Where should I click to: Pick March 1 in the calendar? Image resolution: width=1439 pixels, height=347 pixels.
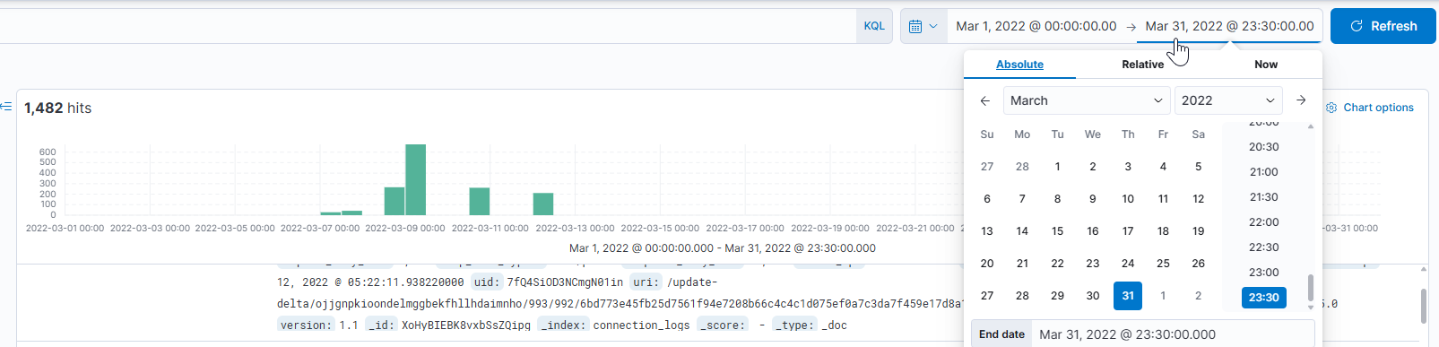click(1057, 167)
